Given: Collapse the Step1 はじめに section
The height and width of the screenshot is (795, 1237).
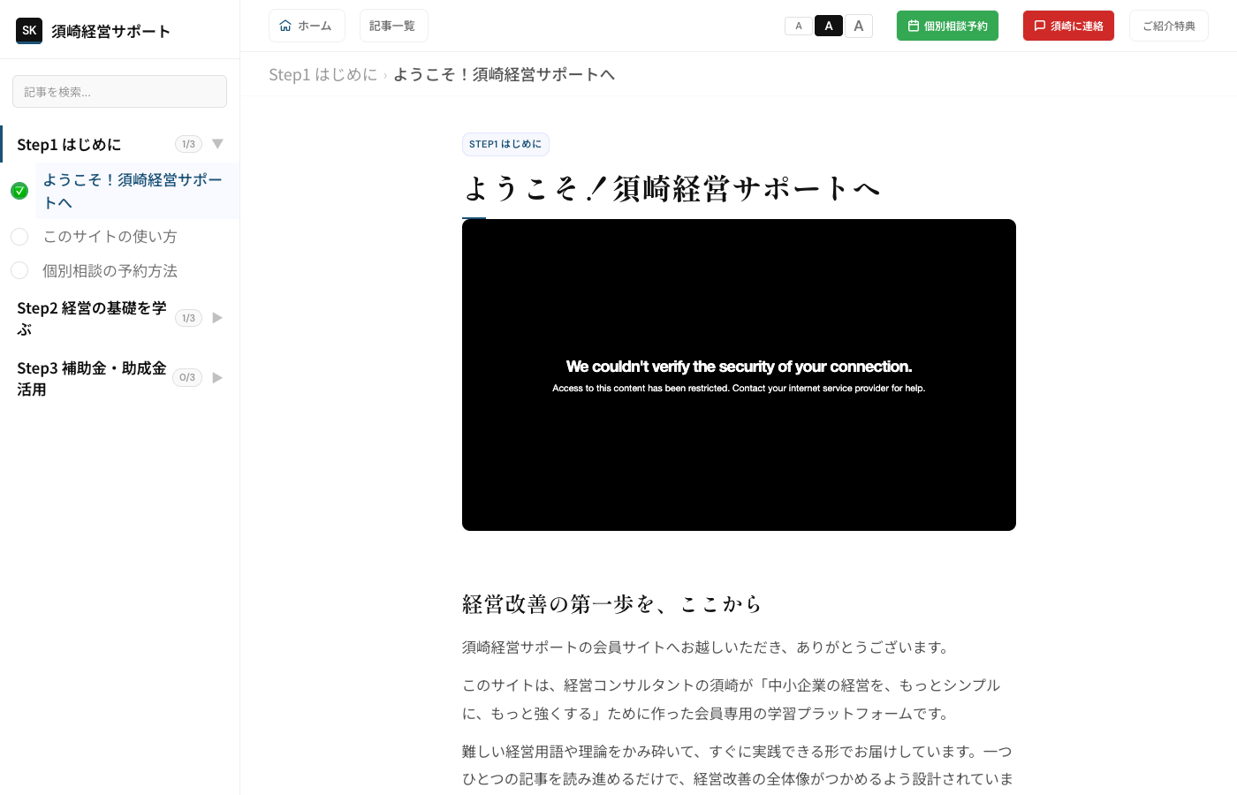Looking at the screenshot, I should (217, 143).
